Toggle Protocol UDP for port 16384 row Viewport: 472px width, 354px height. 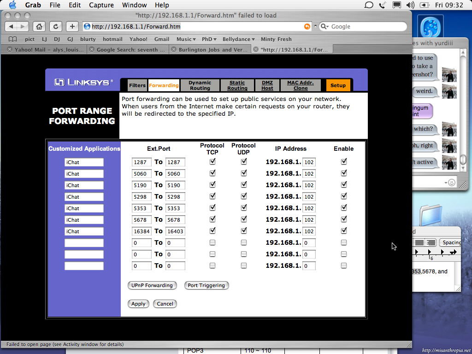(244, 231)
